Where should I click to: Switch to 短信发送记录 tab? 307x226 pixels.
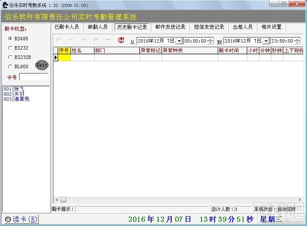click(209, 27)
